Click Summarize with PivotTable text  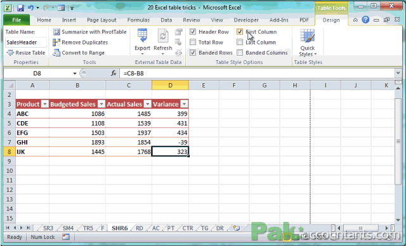click(x=95, y=32)
